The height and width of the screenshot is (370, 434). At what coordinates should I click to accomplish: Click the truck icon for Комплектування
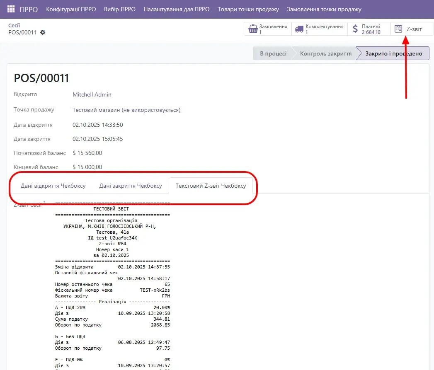[299, 29]
